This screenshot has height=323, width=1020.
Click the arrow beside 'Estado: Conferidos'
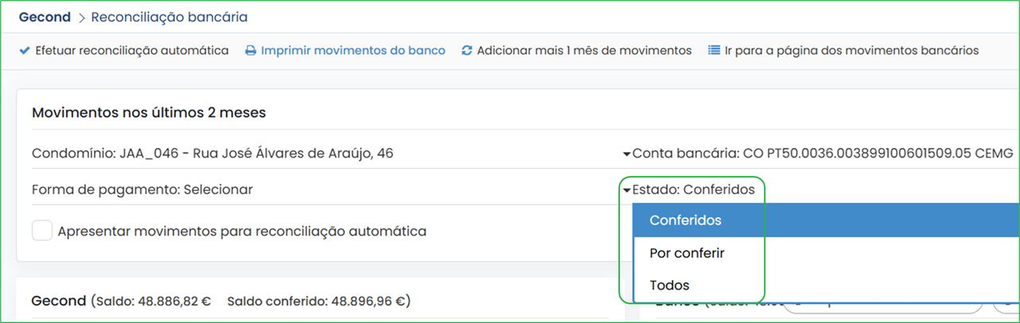point(627,190)
